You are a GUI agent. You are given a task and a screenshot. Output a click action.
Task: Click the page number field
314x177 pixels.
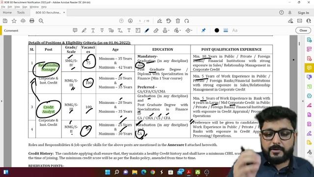[140, 21]
